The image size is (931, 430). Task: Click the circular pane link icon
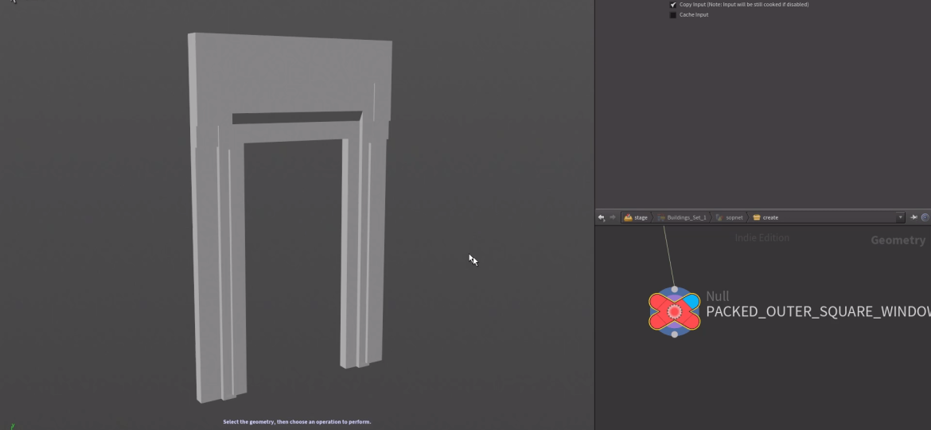(x=925, y=217)
